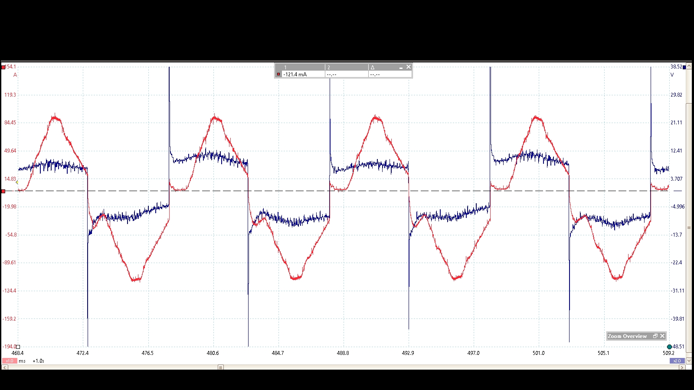The height and width of the screenshot is (390, 694).
Task: Click the 509.2 time axis label
Action: [668, 353]
